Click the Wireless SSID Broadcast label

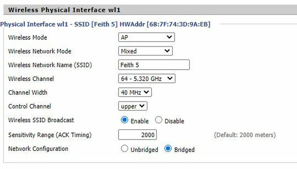(x=41, y=120)
